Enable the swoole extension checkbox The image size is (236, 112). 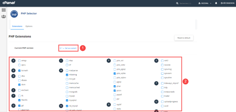[x=162, y=65]
